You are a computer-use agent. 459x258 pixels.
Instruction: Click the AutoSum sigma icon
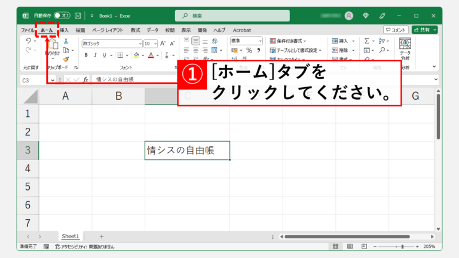(367, 41)
